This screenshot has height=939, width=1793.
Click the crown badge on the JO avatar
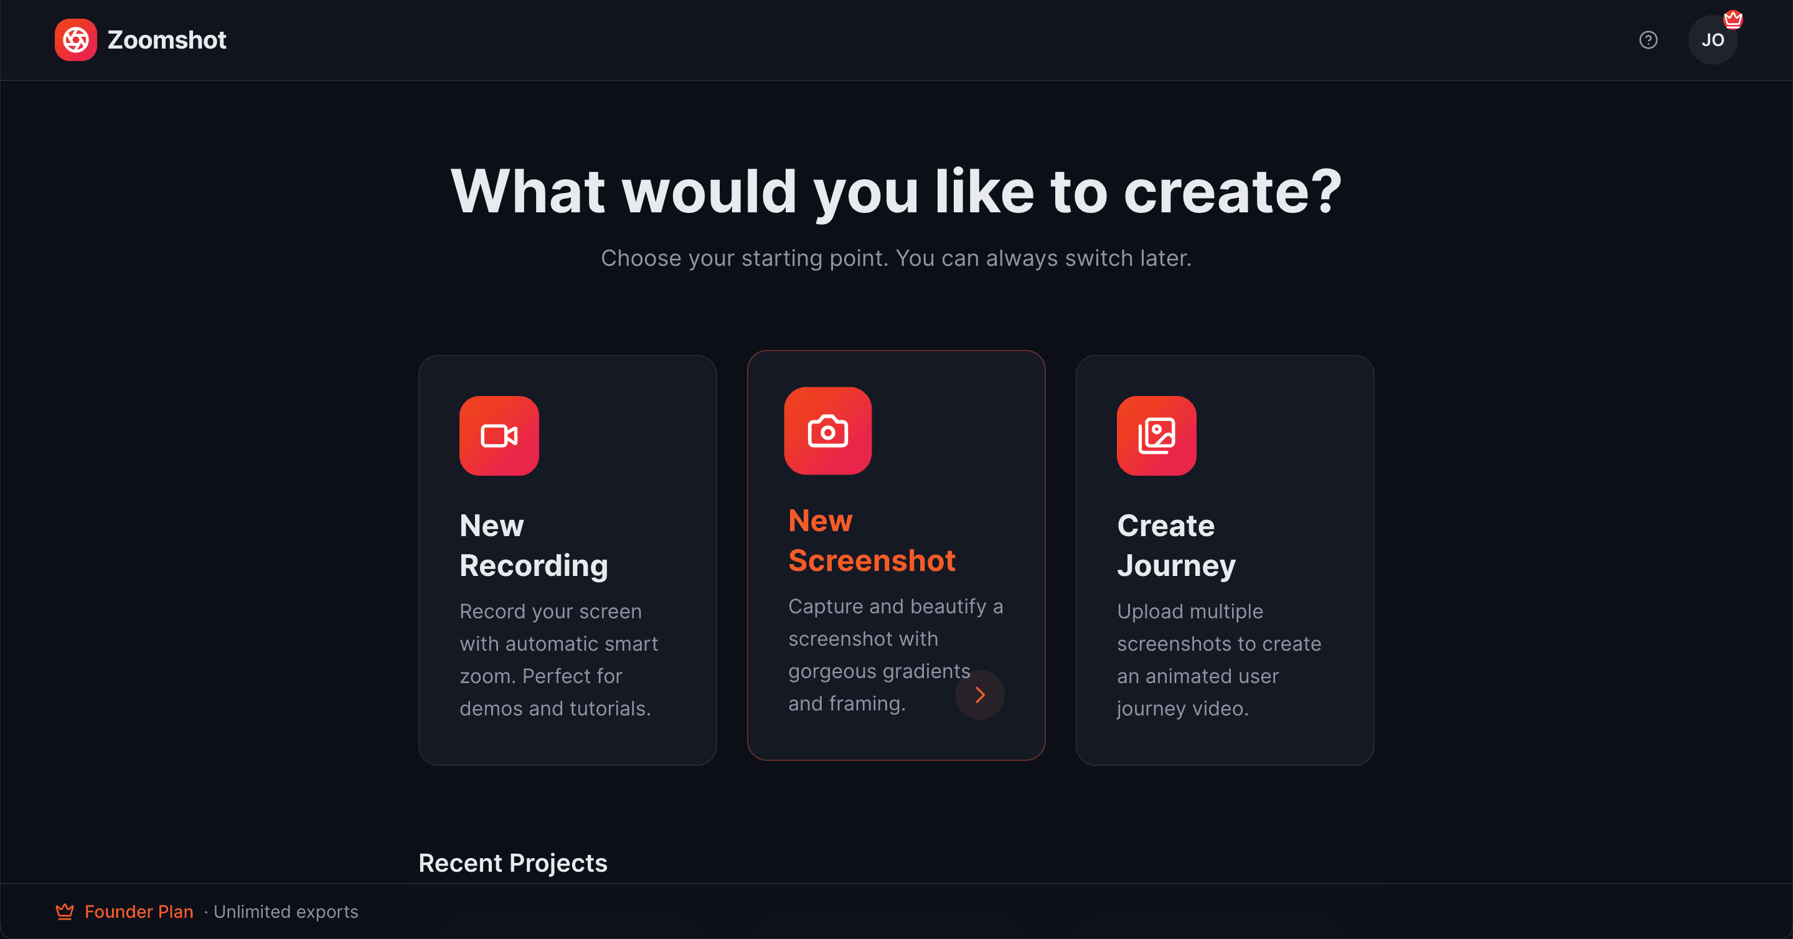(x=1733, y=19)
